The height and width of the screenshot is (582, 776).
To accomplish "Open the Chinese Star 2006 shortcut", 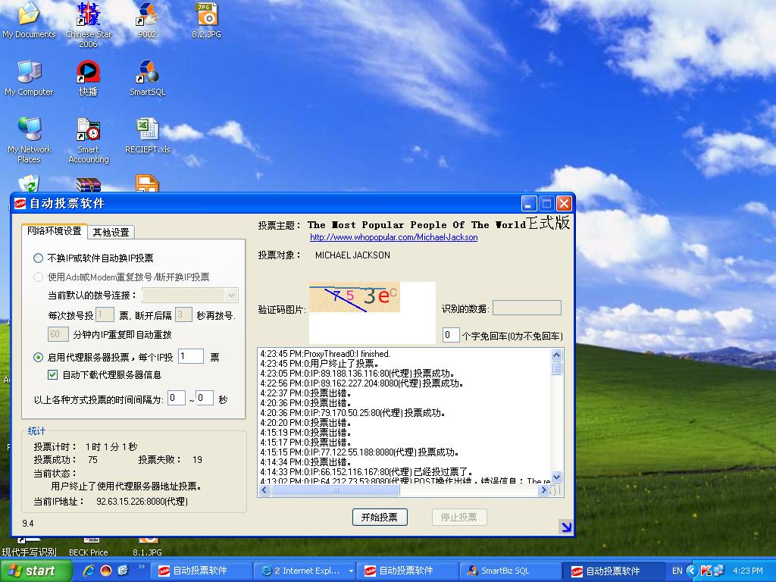I will tap(88, 14).
